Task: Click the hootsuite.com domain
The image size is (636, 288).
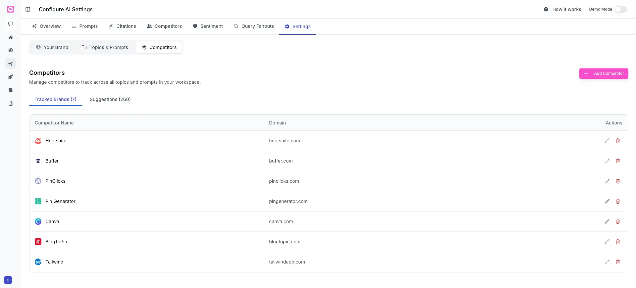Action: [x=285, y=141]
